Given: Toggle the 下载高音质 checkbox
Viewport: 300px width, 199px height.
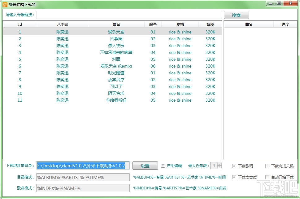Looking at the screenshot, I should pyautogui.click(x=234, y=177).
